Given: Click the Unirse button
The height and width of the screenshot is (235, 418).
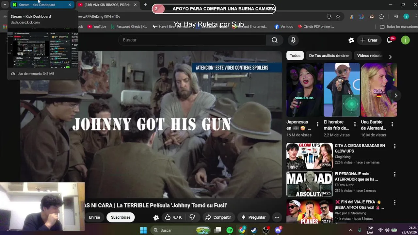Looking at the screenshot, I should coord(94,217).
